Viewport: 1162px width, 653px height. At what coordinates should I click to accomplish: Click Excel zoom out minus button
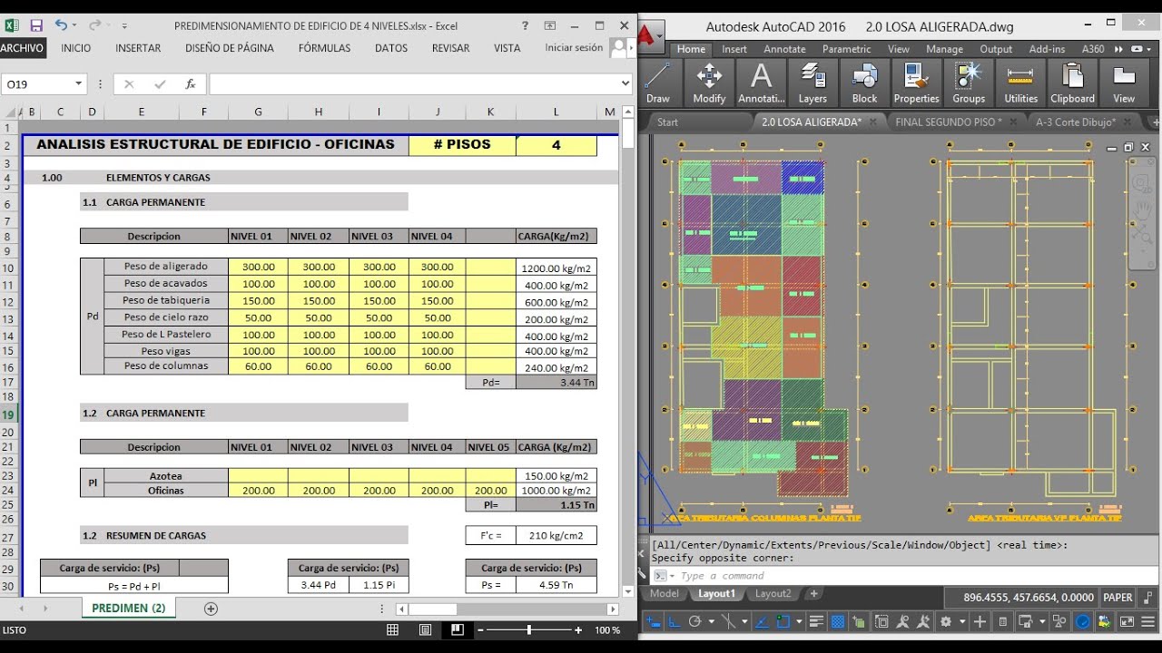[482, 629]
